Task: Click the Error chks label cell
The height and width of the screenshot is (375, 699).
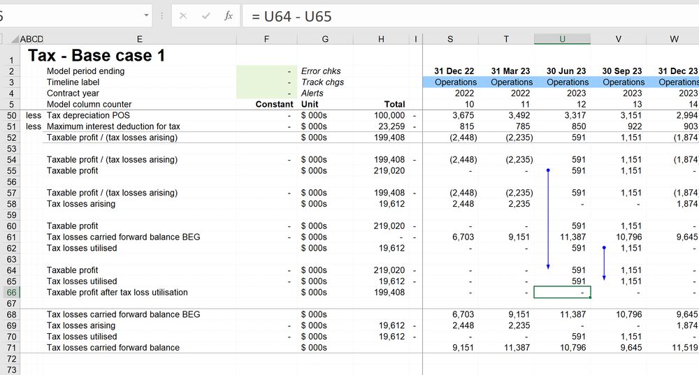Action: coord(321,71)
